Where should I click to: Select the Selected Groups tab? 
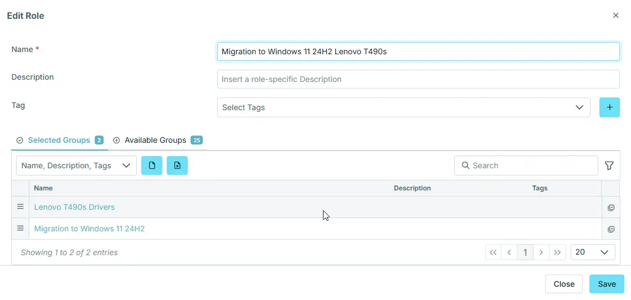(x=59, y=141)
